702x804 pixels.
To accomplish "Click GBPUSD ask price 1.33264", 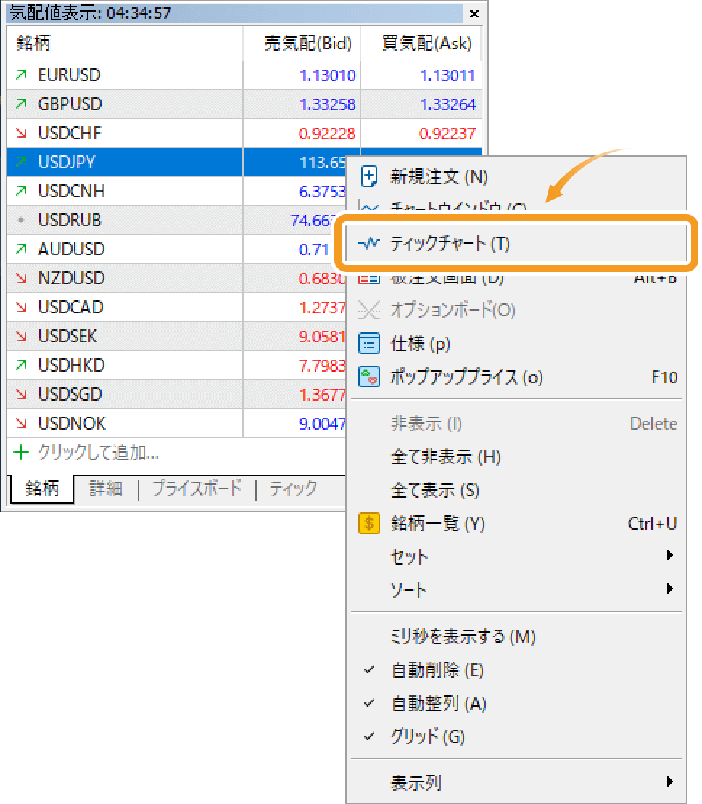I will click(447, 104).
